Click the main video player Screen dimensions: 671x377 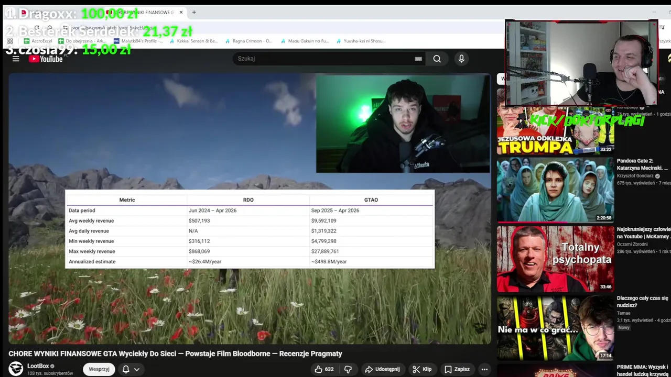[x=250, y=208]
